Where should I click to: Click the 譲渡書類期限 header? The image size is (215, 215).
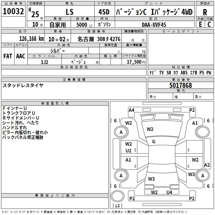[134, 31]
